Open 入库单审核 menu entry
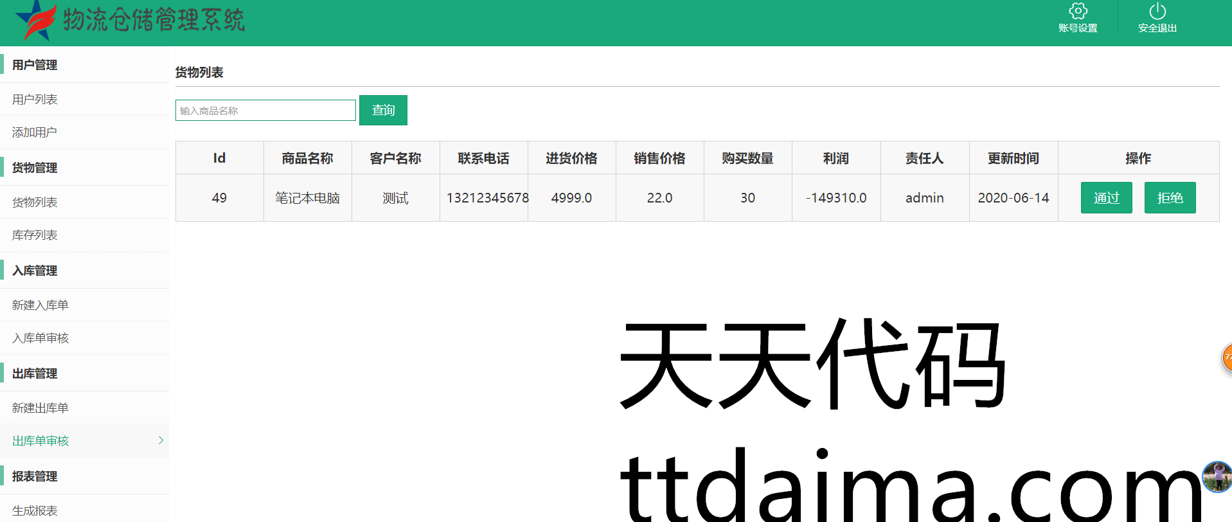1232x522 pixels. pos(40,338)
